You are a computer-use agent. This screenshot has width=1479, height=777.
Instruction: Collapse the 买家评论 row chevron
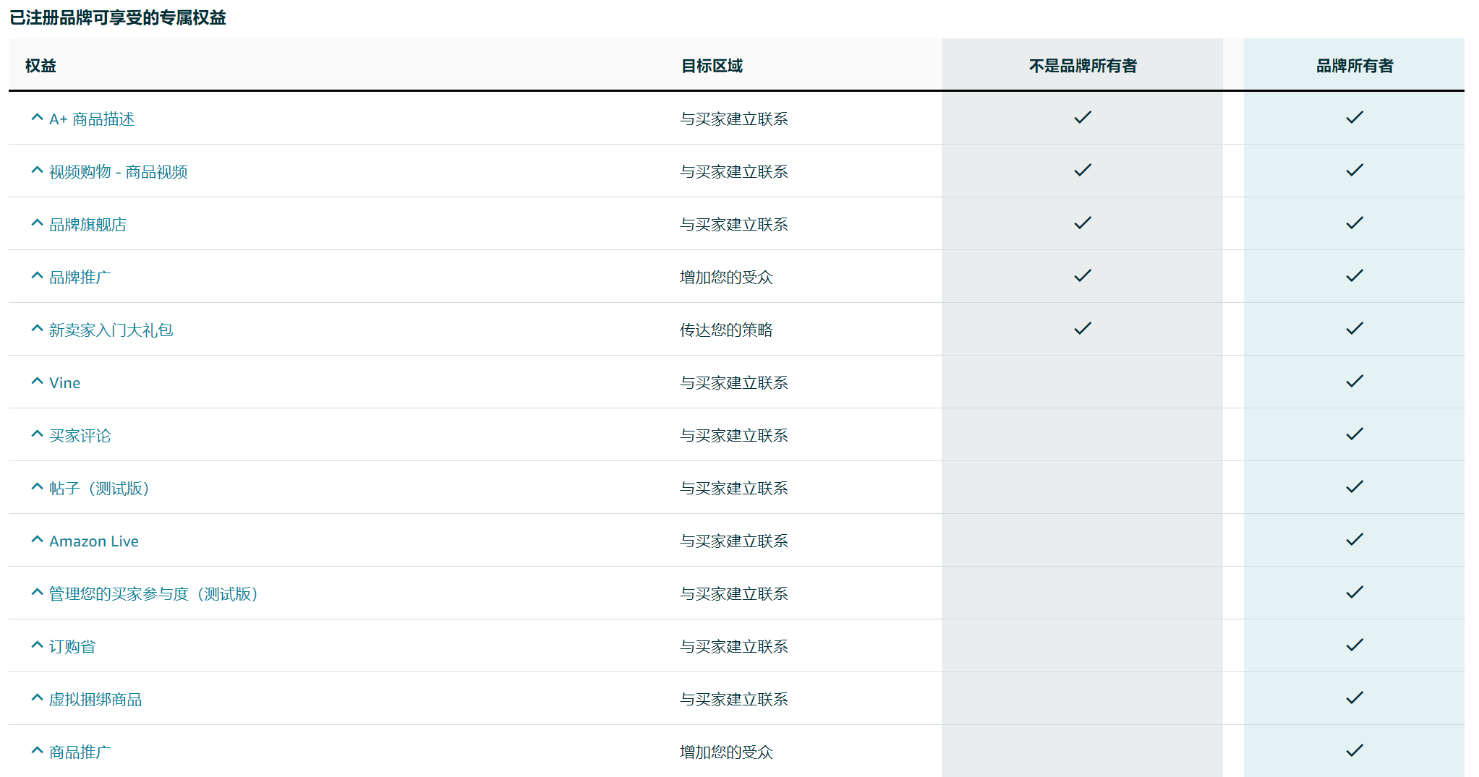38,434
